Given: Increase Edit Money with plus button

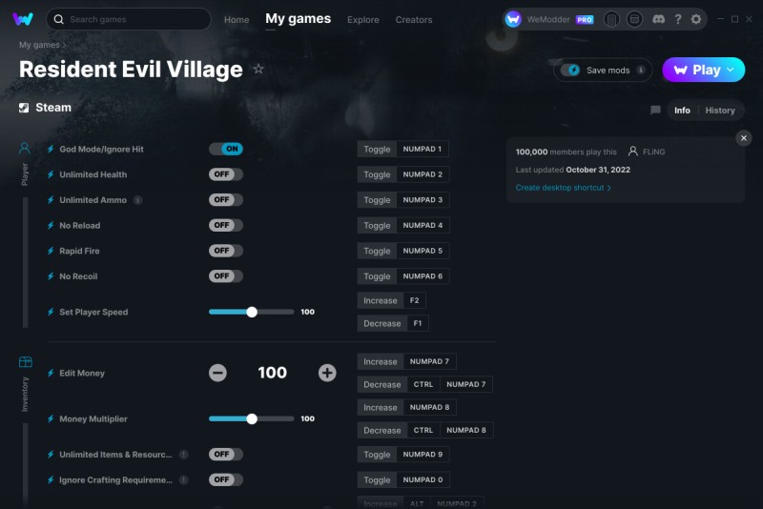Looking at the screenshot, I should pyautogui.click(x=327, y=373).
